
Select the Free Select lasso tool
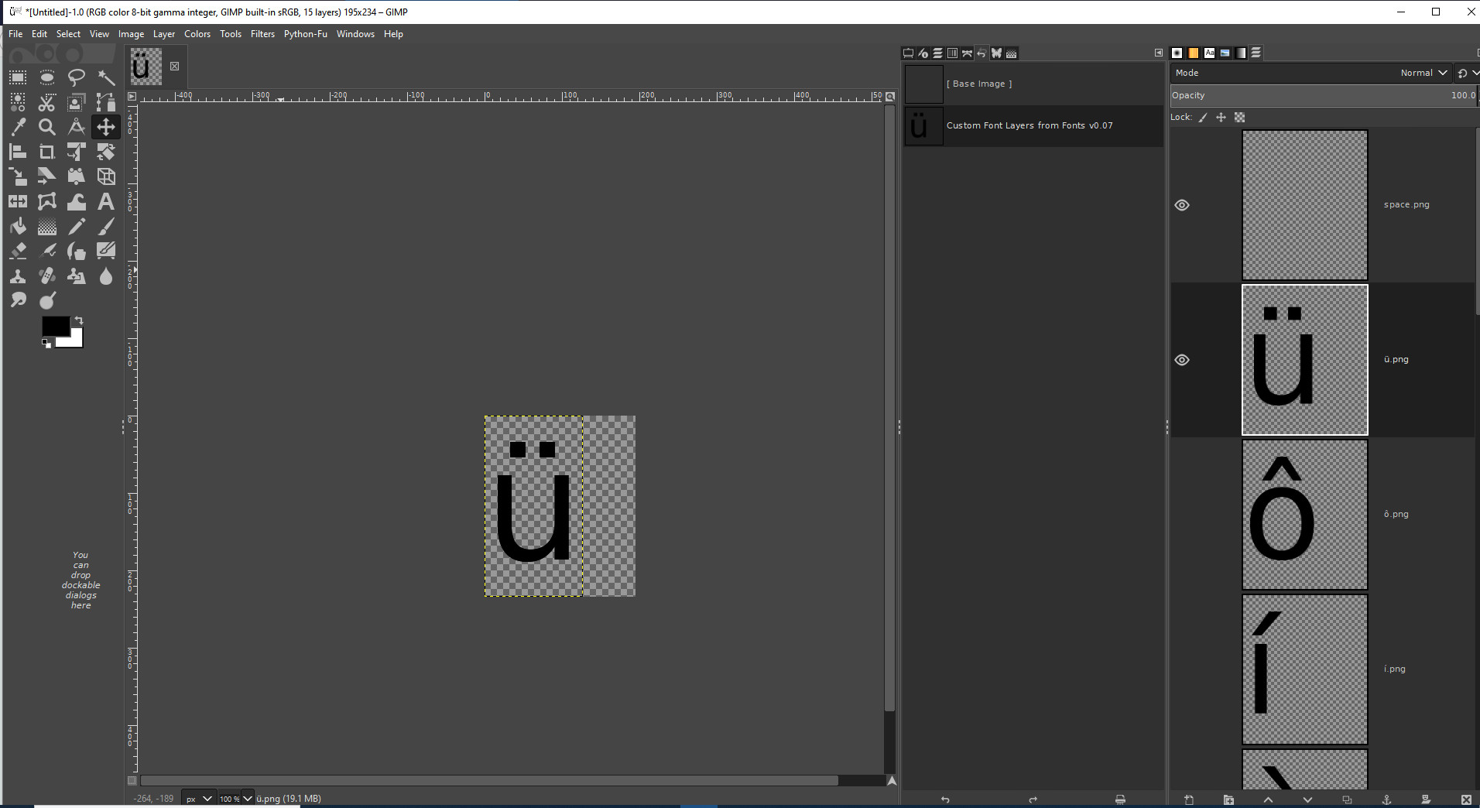[x=77, y=77]
